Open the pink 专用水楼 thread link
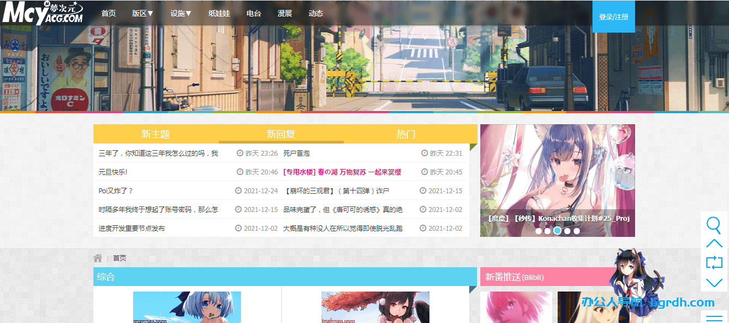 342,172
